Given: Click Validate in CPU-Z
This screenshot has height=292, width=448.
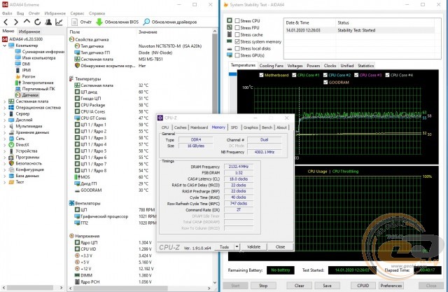Looking at the screenshot, I should (x=253, y=246).
